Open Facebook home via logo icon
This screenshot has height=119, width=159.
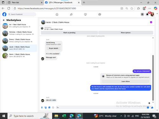[x=4, y=14]
